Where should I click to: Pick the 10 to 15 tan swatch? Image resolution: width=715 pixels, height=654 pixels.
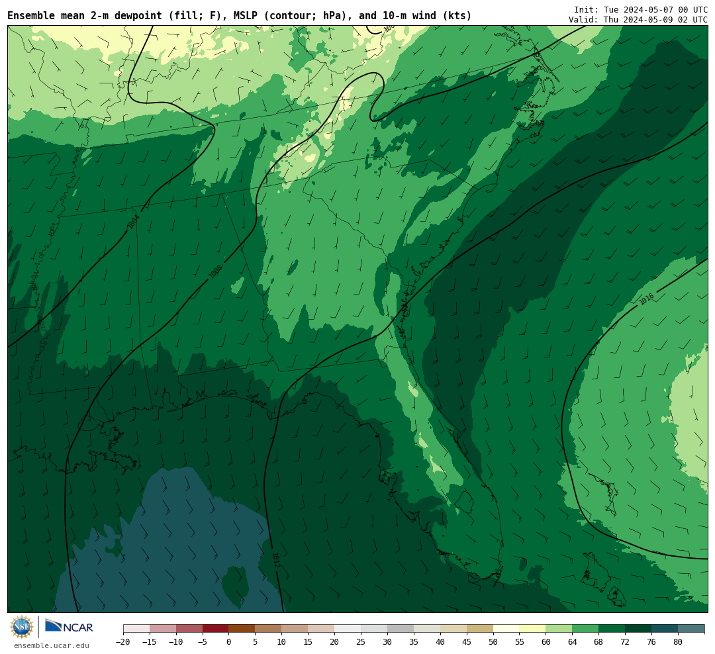(295, 629)
